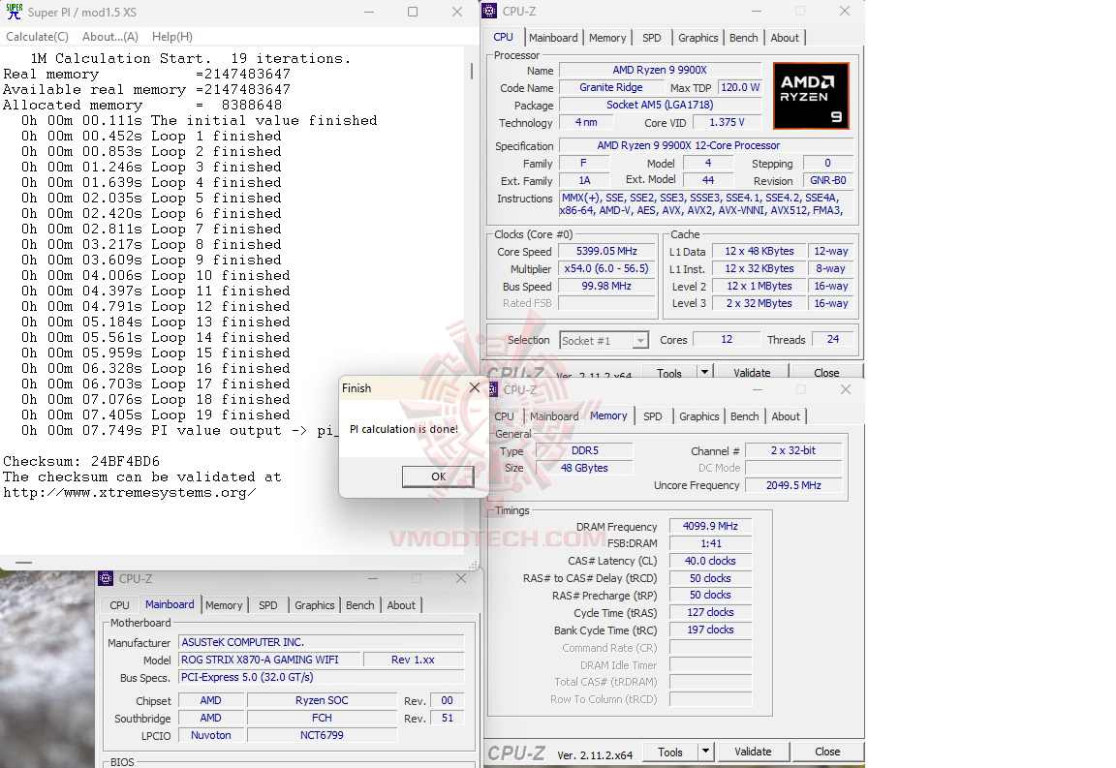Switch to Mainboard tab in top CPU-Z window
The width and height of the screenshot is (1116, 768).
(x=553, y=38)
